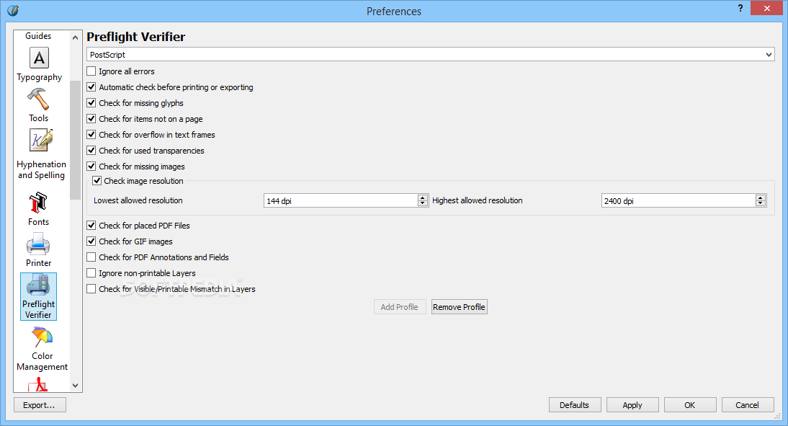Click the Scribus logo in title bar
This screenshot has height=426, width=788.
pyautogui.click(x=13, y=10)
